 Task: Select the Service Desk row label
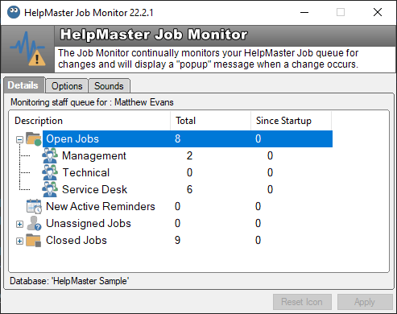point(94,189)
